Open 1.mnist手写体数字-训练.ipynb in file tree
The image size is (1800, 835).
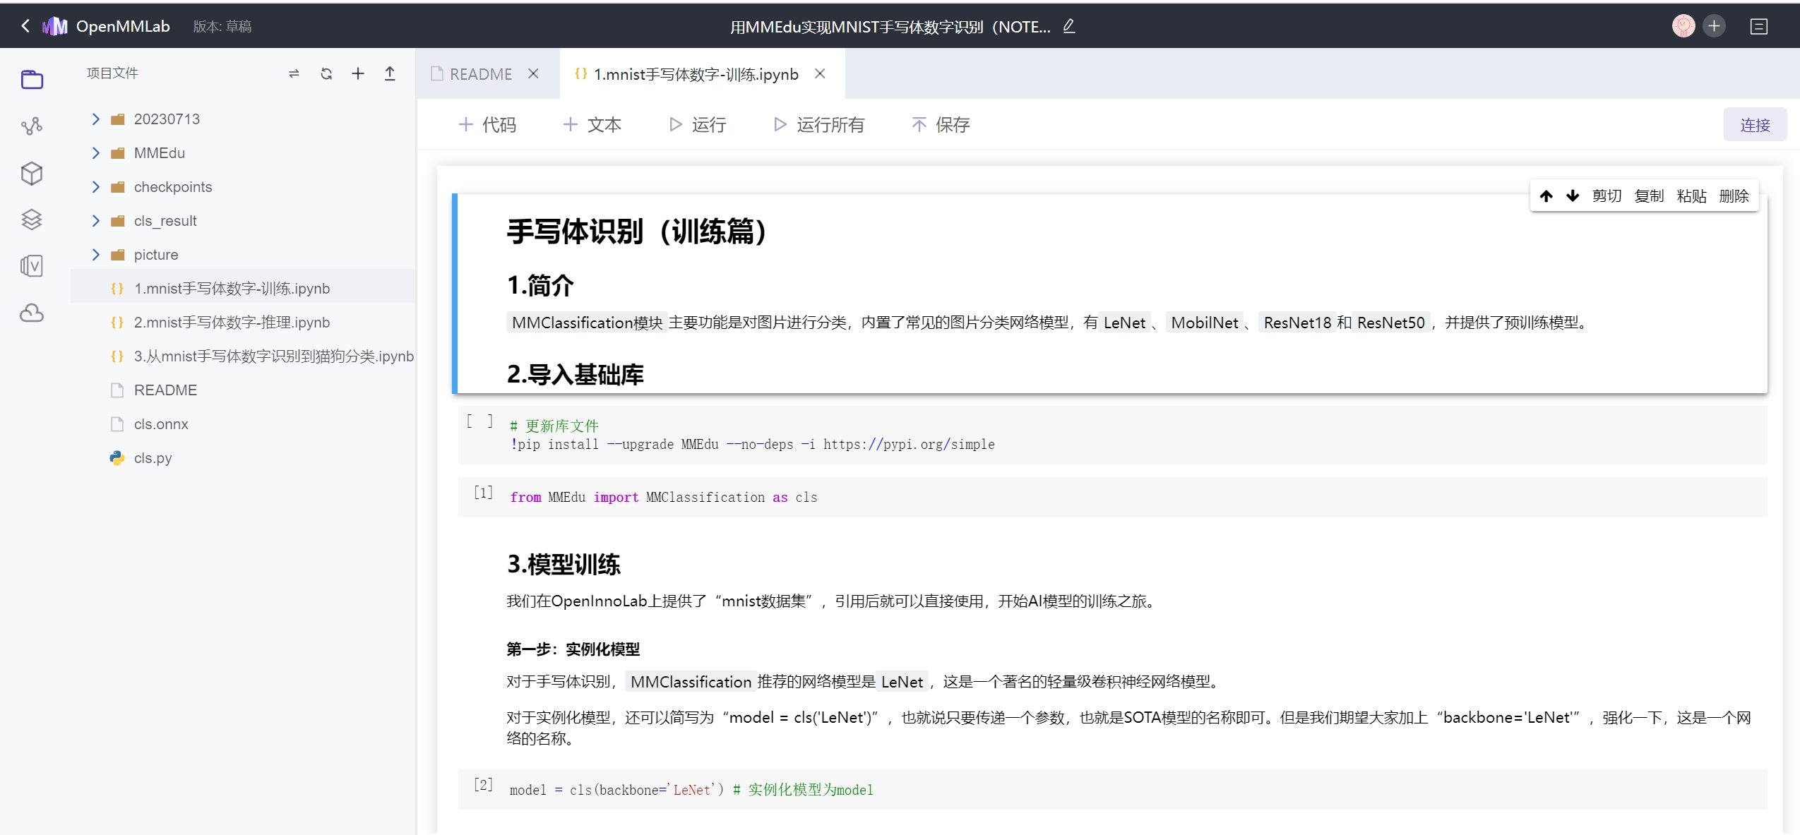click(x=243, y=288)
